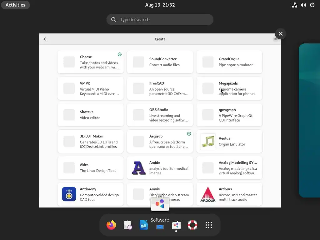320x240 pixels.
Task: Click the Type to search field
Action: click(x=160, y=20)
